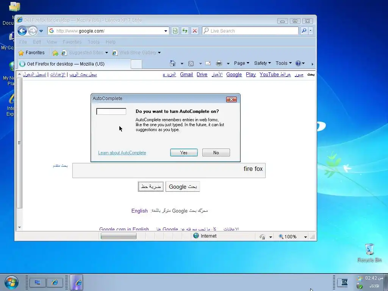
Task: Click Show Desktop quick launch icon
Action: [x=38, y=282]
